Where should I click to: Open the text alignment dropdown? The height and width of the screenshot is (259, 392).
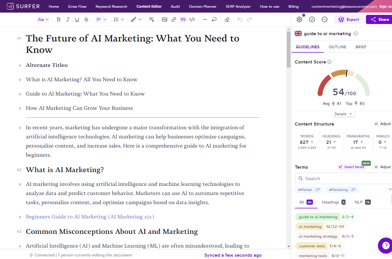101,19
